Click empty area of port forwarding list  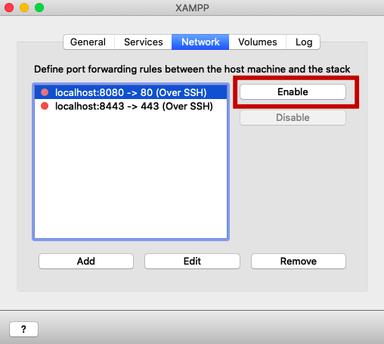(131, 176)
